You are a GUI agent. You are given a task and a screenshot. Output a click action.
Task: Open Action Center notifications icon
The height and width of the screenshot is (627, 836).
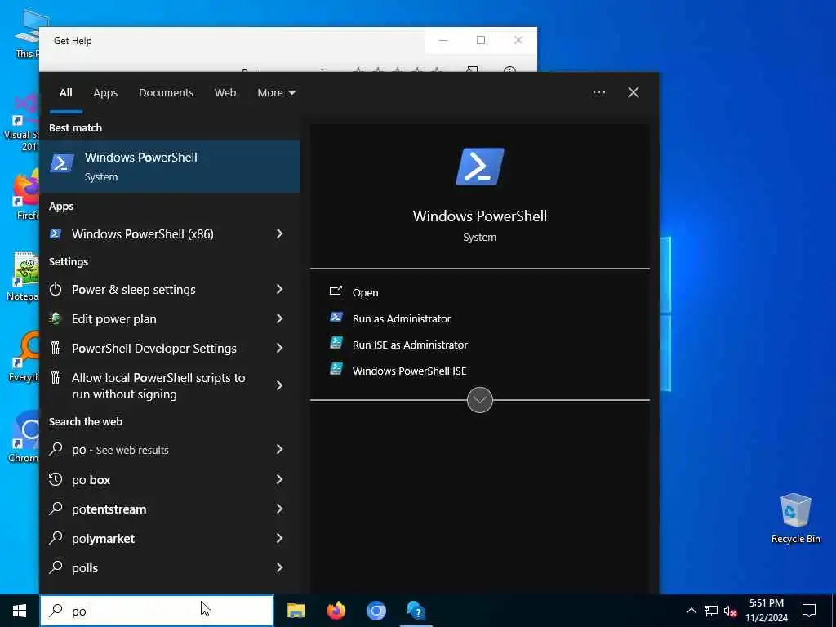(809, 611)
